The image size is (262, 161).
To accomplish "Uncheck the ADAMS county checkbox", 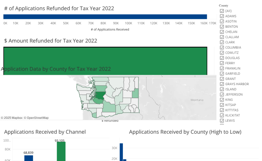I will click(x=222, y=16).
